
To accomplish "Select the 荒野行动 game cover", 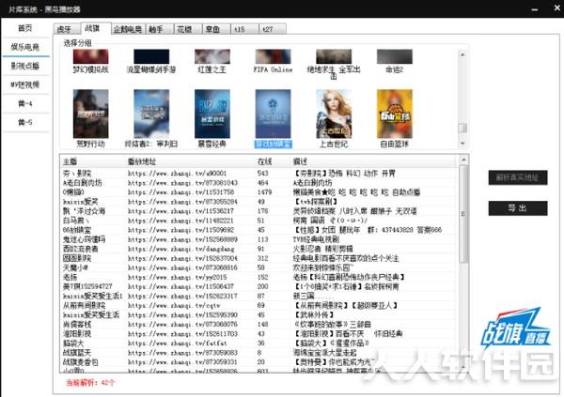I will pos(90,114).
